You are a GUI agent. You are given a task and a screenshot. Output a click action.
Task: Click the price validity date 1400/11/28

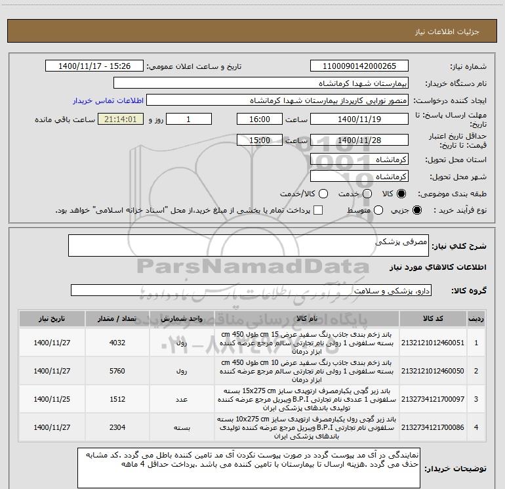[359, 140]
